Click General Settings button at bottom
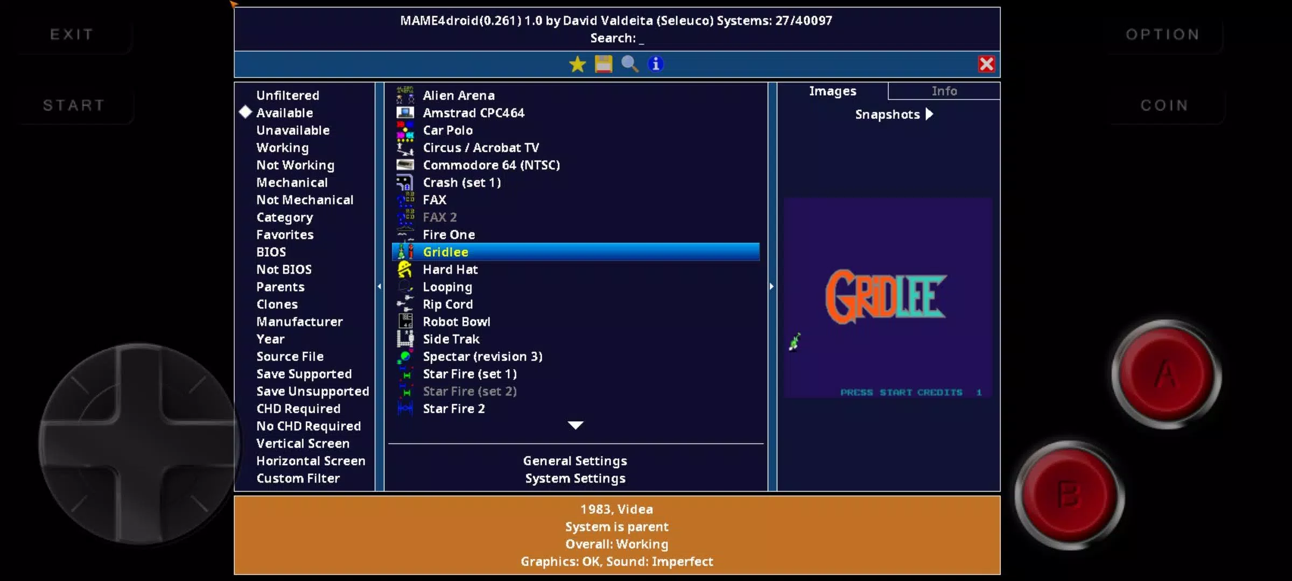This screenshot has width=1292, height=581. point(575,460)
